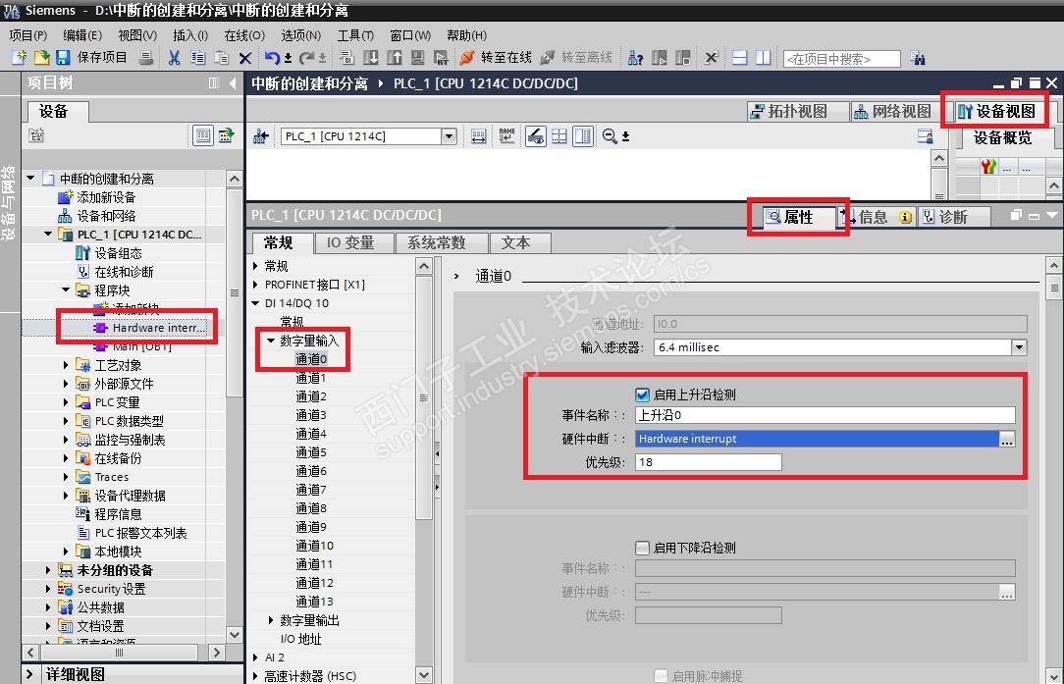1064x684 pixels.
Task: Select I/O 地址 tree item
Action: click(300, 639)
